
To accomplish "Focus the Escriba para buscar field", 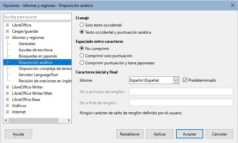I will [37, 17].
